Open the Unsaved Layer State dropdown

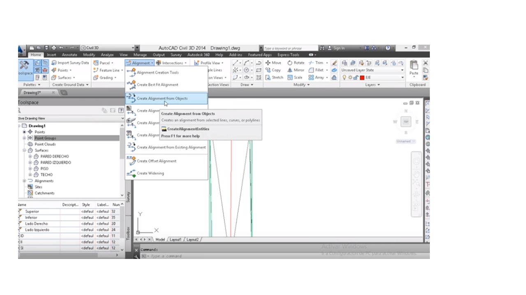[x=373, y=70]
